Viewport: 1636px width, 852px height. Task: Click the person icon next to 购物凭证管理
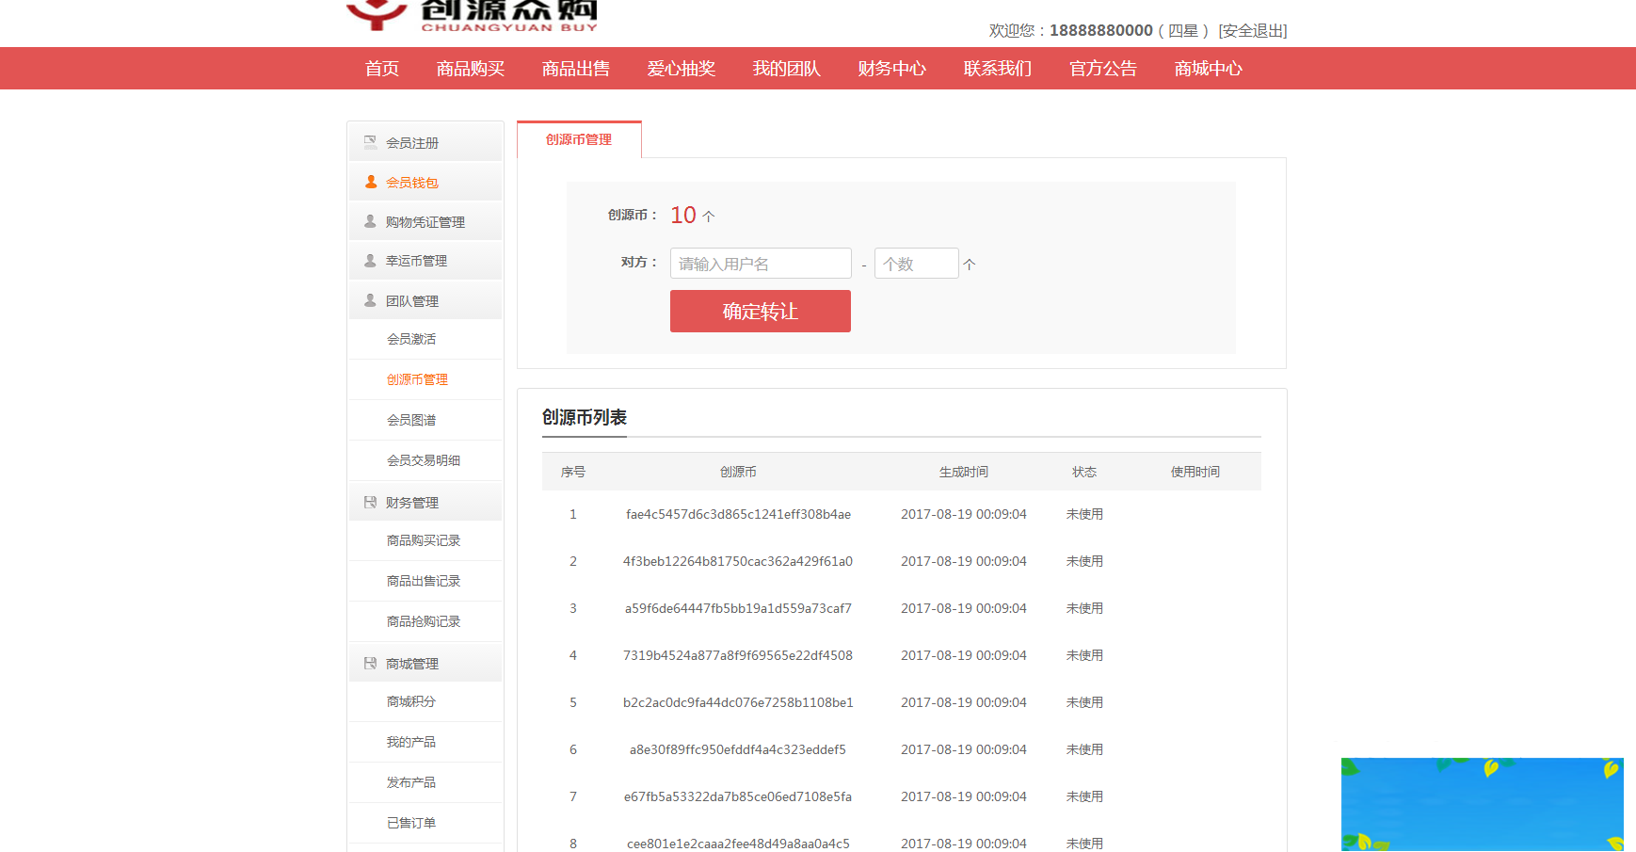pos(369,221)
